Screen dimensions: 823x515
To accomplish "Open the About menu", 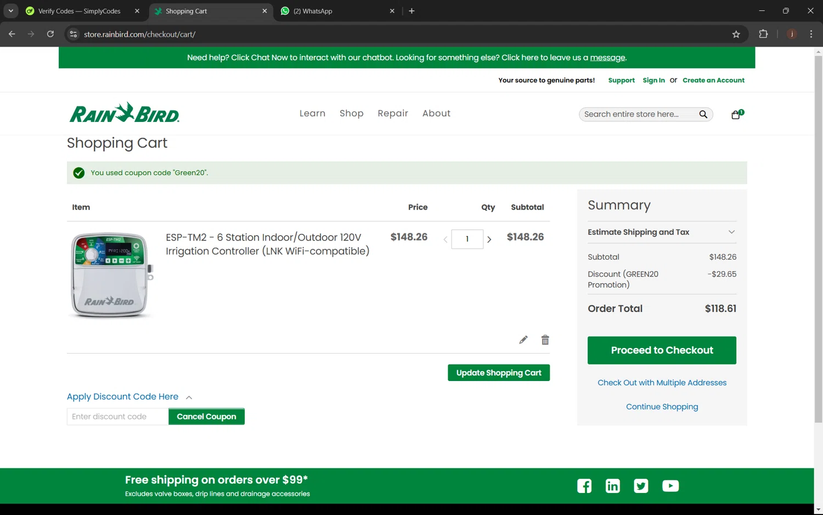I will 436,113.
